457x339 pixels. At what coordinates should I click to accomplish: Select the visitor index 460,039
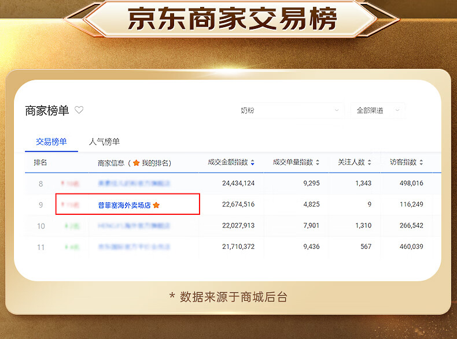(411, 247)
